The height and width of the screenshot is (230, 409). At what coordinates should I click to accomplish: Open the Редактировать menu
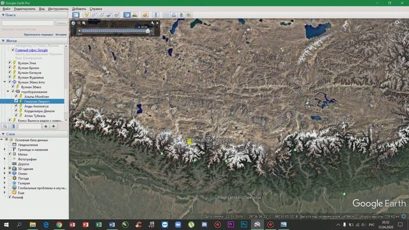coord(24,8)
